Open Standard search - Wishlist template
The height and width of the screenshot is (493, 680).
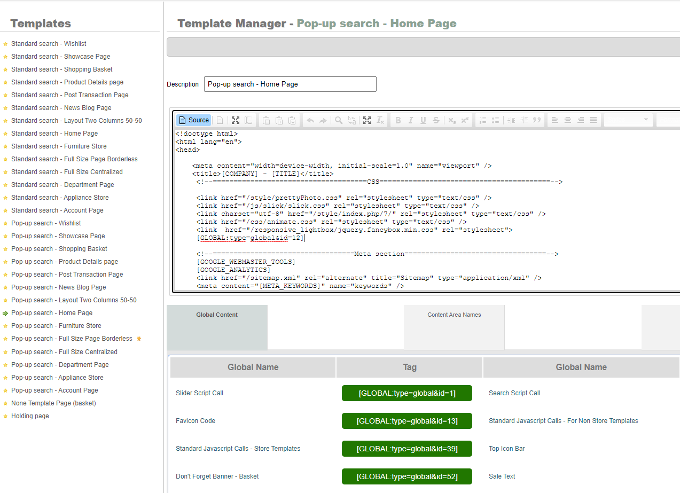(49, 44)
